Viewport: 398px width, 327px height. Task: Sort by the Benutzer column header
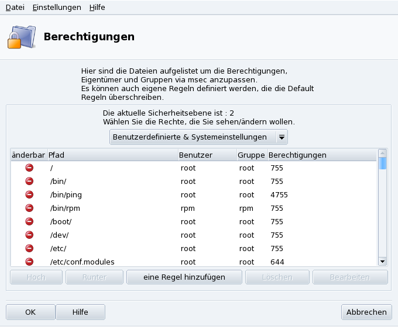coord(207,155)
